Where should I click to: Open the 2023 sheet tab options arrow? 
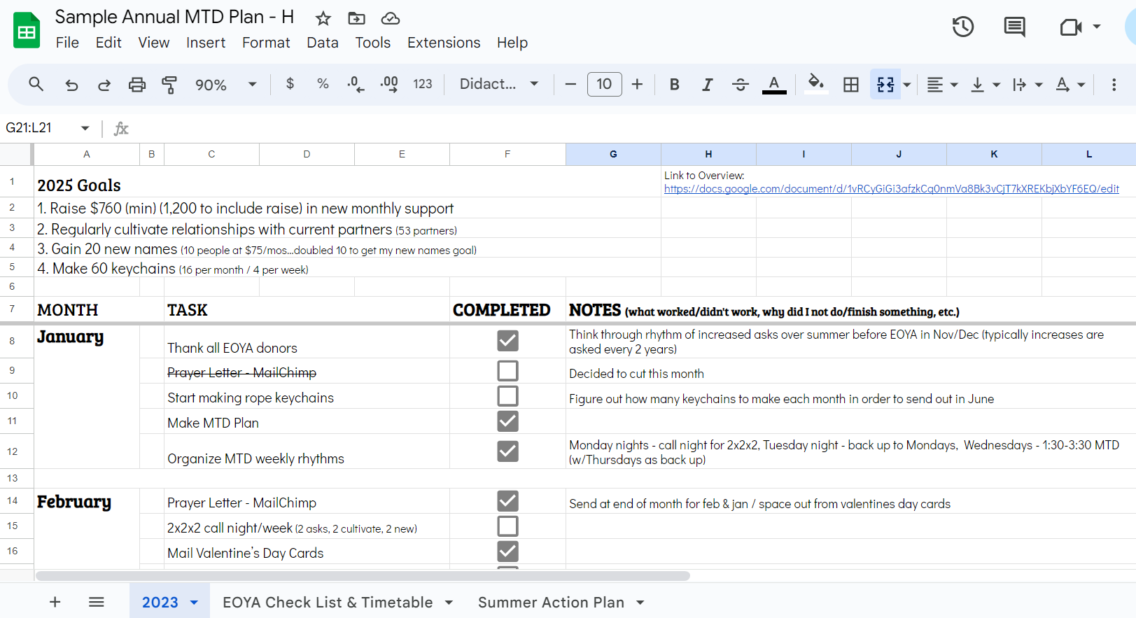[195, 603]
